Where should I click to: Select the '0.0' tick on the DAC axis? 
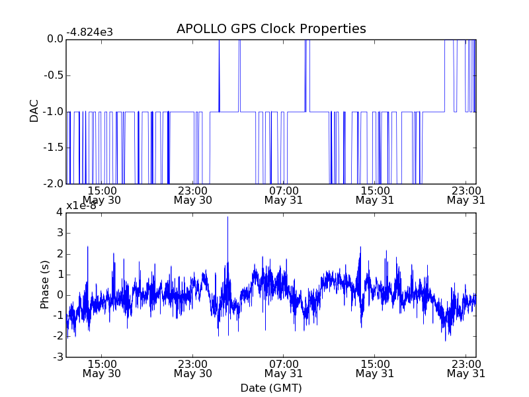(x=55, y=39)
